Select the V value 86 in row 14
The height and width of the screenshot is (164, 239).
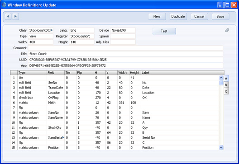point(111,143)
